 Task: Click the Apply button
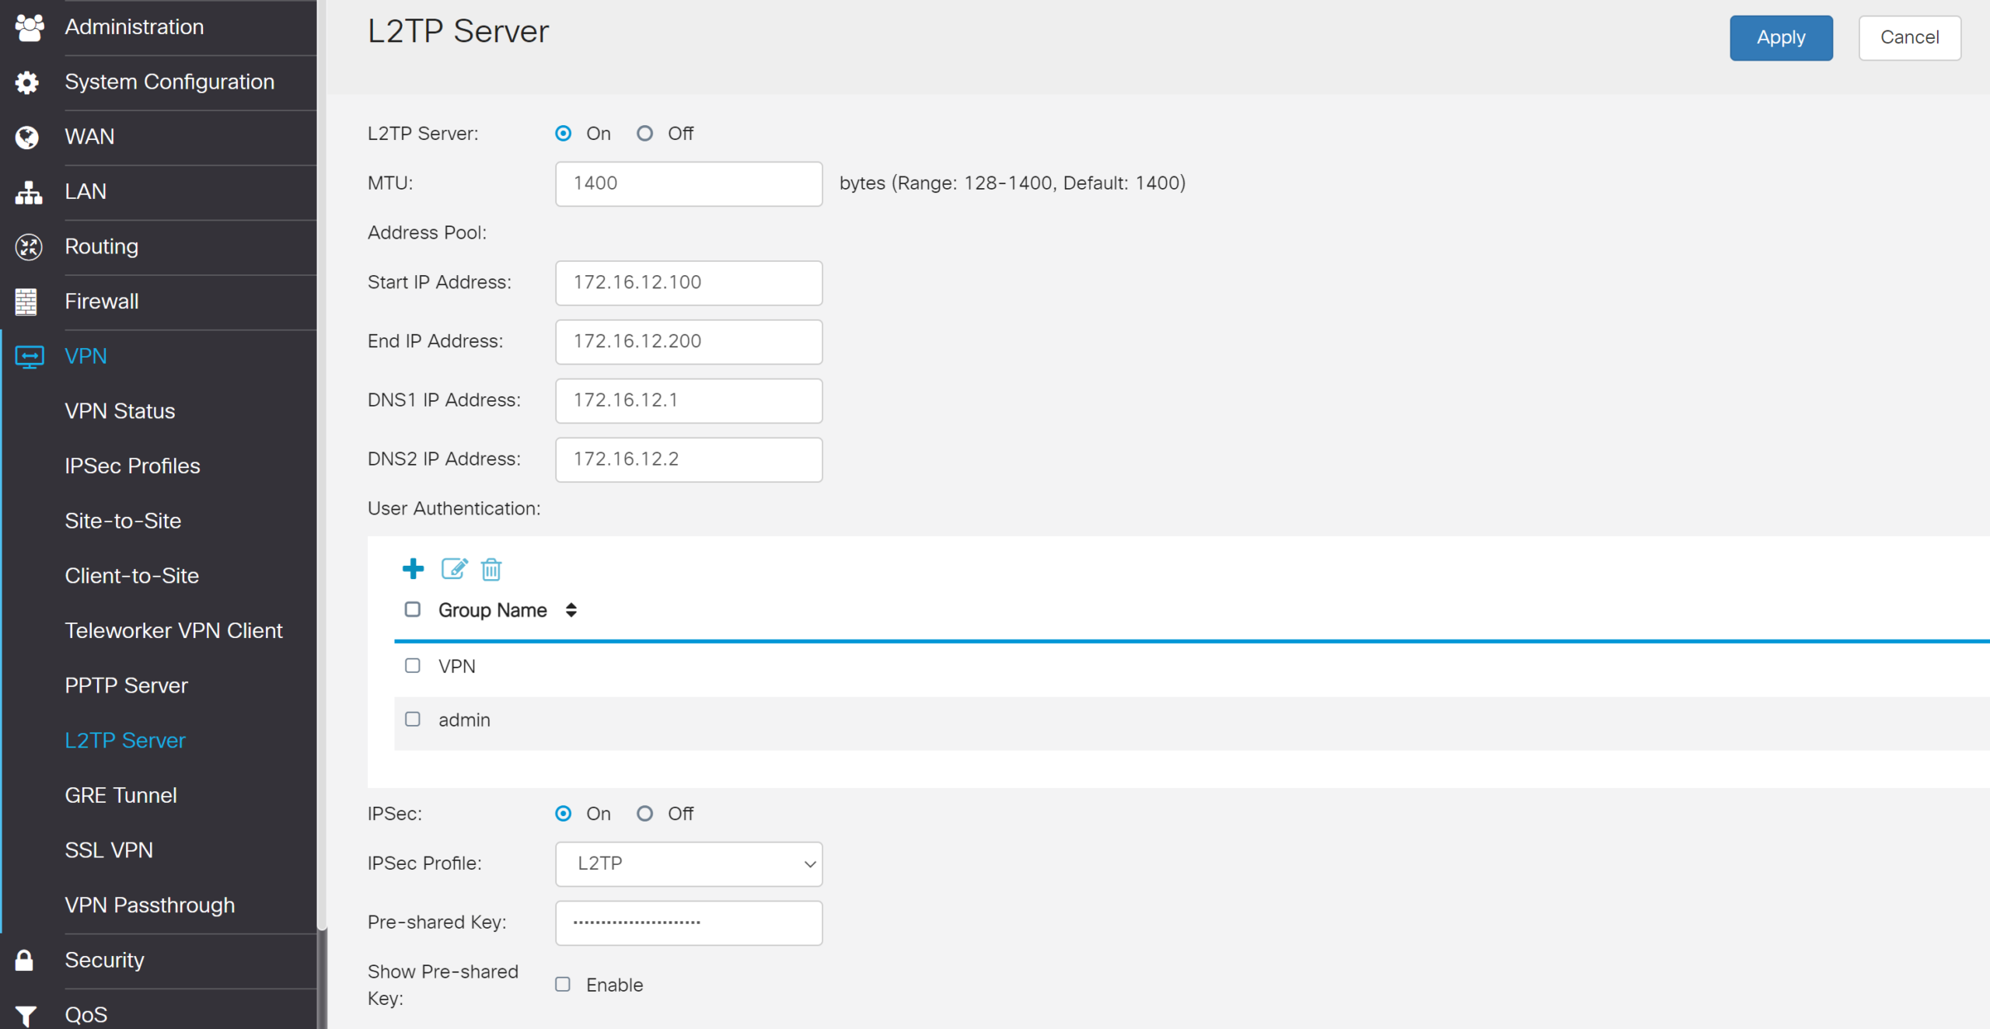[x=1780, y=37]
